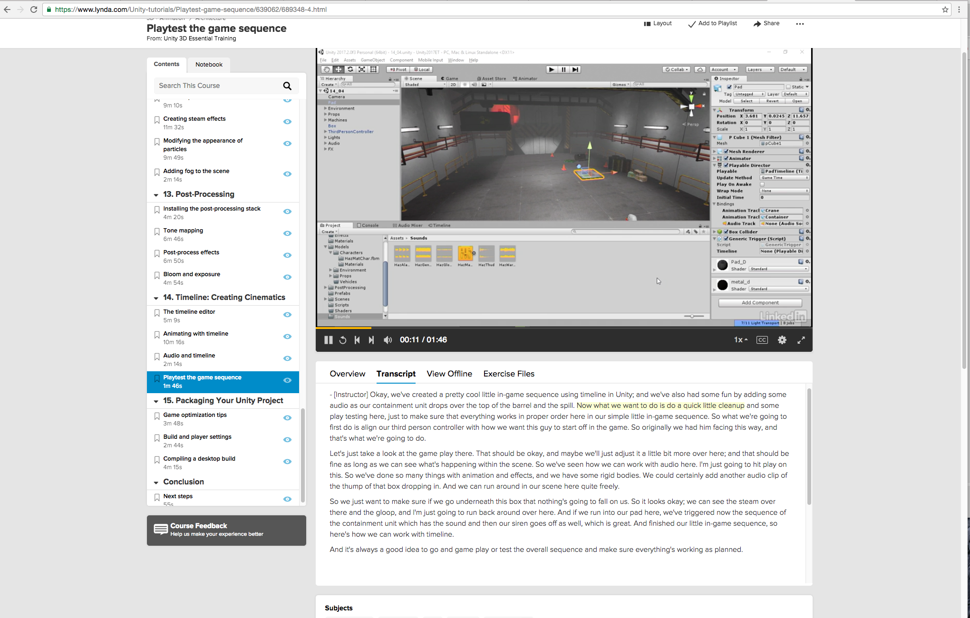Open Unity Collab dropdown in video

point(677,69)
